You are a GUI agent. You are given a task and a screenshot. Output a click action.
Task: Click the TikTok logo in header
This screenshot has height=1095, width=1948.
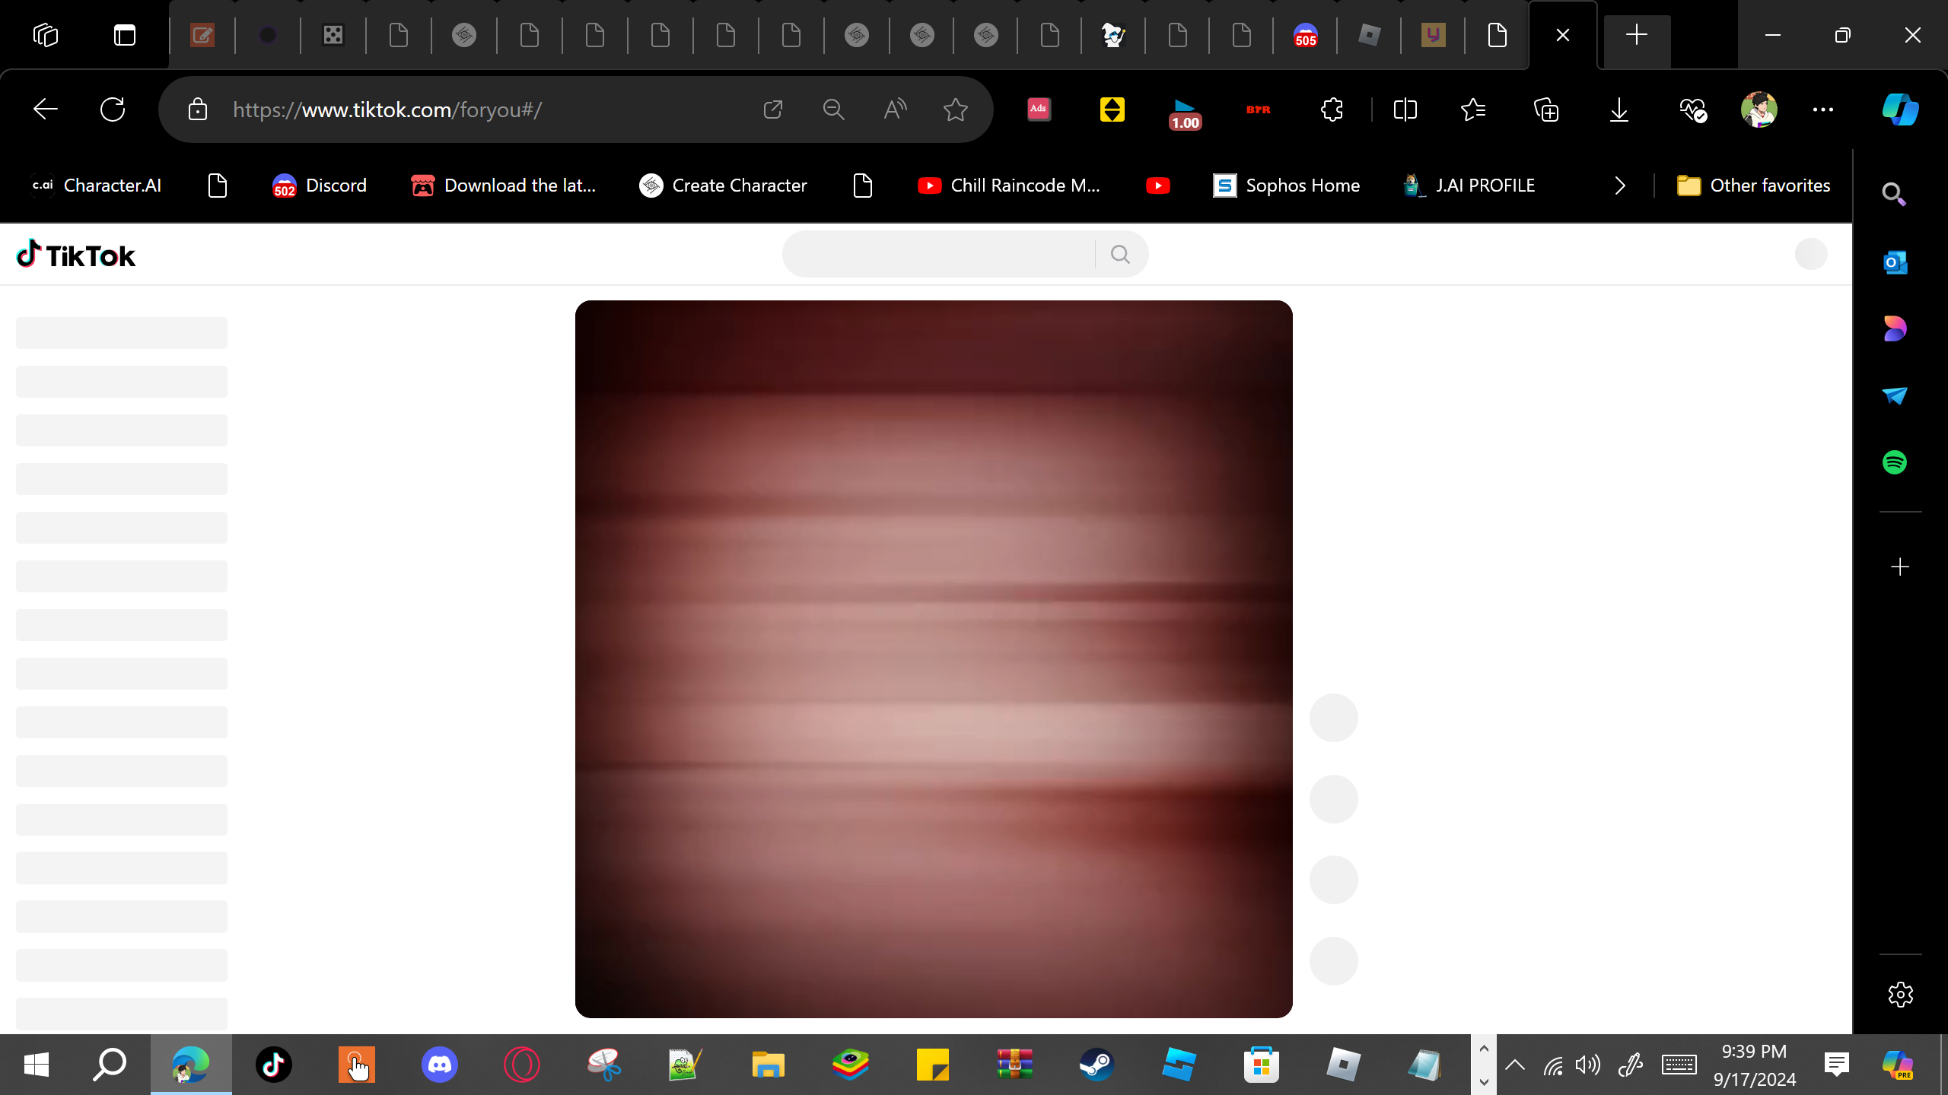(x=76, y=255)
